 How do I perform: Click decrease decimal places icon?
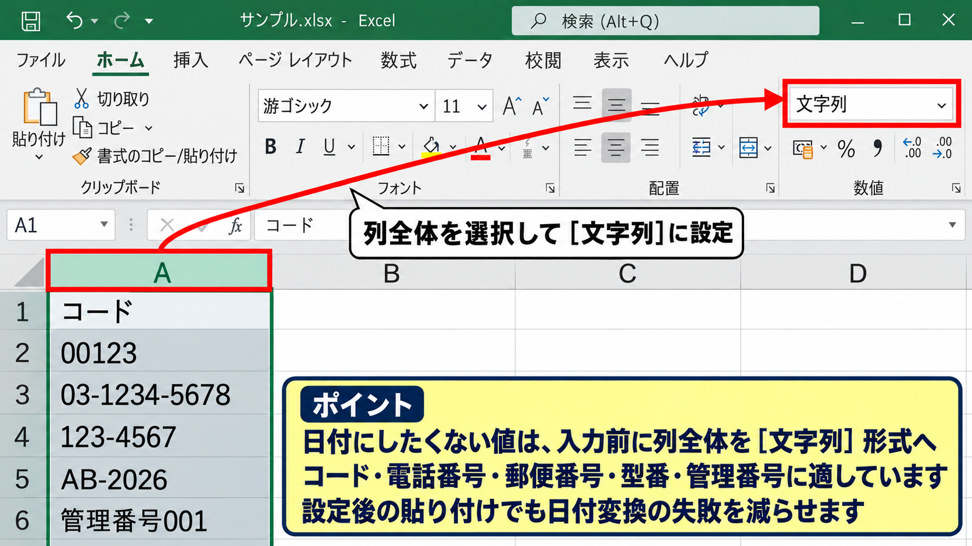tap(942, 148)
